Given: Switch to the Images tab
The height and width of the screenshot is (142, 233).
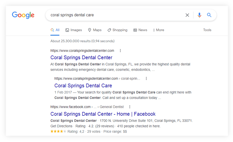Looking at the screenshot, I should tap(73, 30).
